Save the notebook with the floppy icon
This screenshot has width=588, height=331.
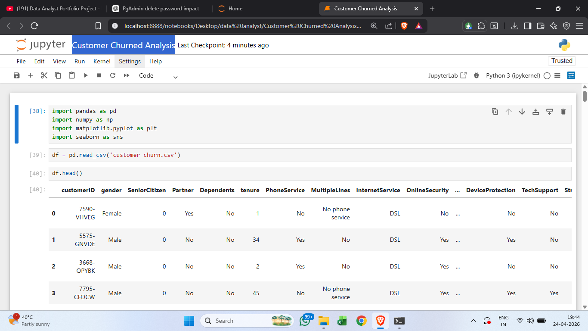17,75
